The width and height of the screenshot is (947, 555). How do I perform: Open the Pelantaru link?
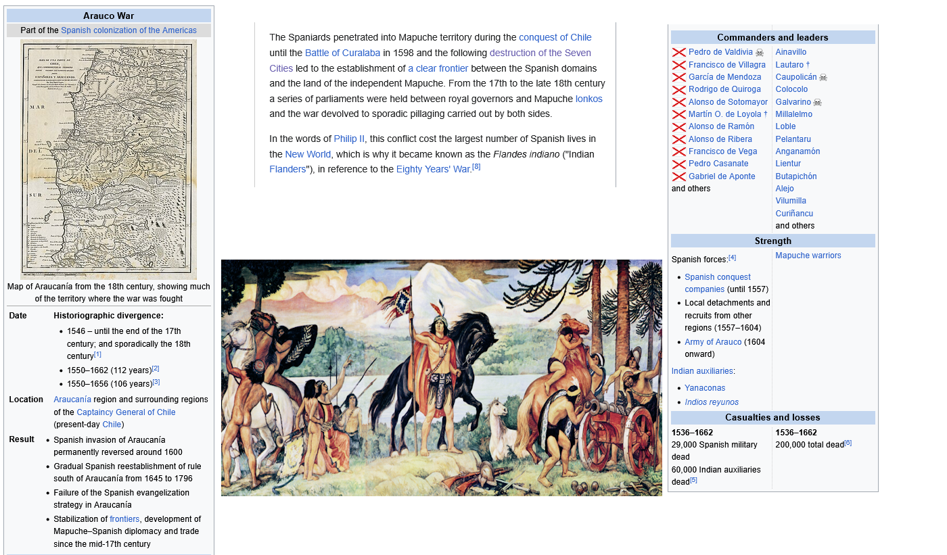pos(793,139)
